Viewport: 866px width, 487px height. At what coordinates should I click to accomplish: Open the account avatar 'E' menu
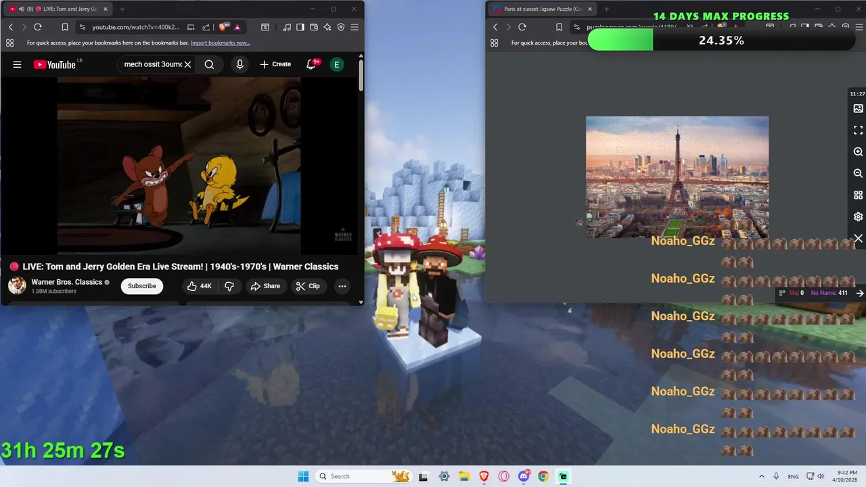pyautogui.click(x=336, y=64)
